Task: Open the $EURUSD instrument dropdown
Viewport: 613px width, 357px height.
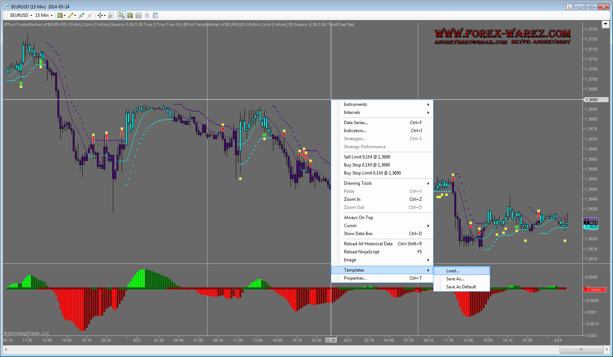Action: click(x=21, y=15)
